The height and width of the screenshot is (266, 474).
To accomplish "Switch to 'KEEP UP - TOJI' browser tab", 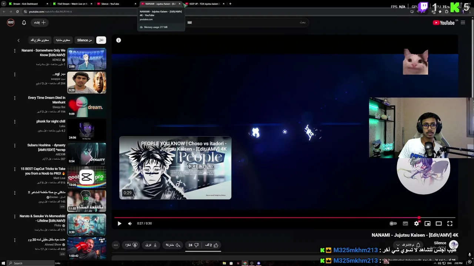I will [205, 4].
